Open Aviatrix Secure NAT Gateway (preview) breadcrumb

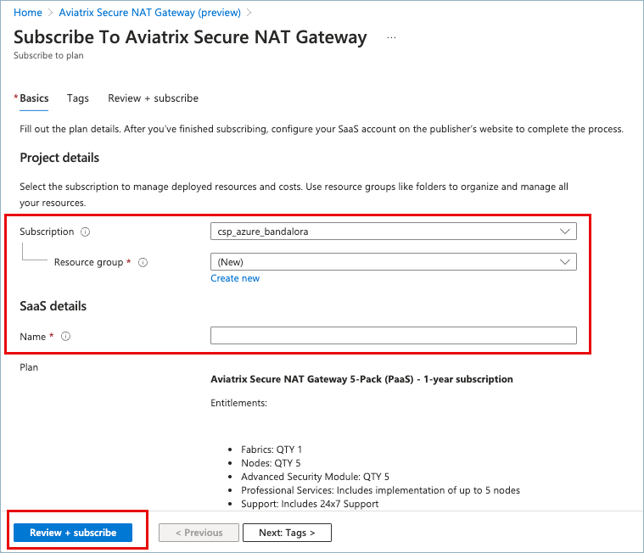pos(149,13)
